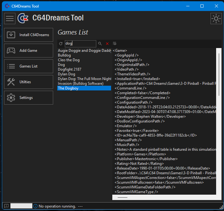Maximize the C64Dreams Tool window
Viewport: 224px width, 211px height.
202,6
